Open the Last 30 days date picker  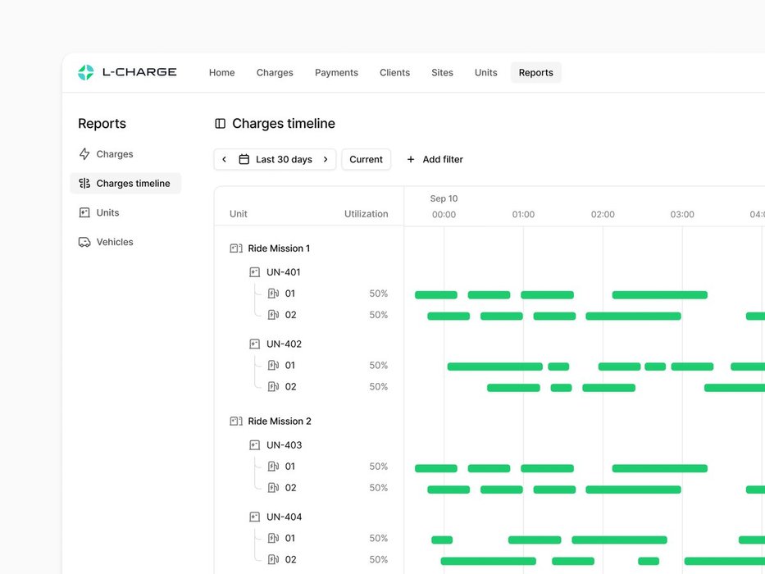point(275,159)
